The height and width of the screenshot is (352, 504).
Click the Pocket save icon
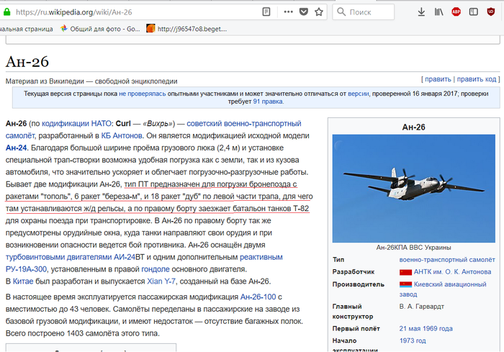point(304,12)
